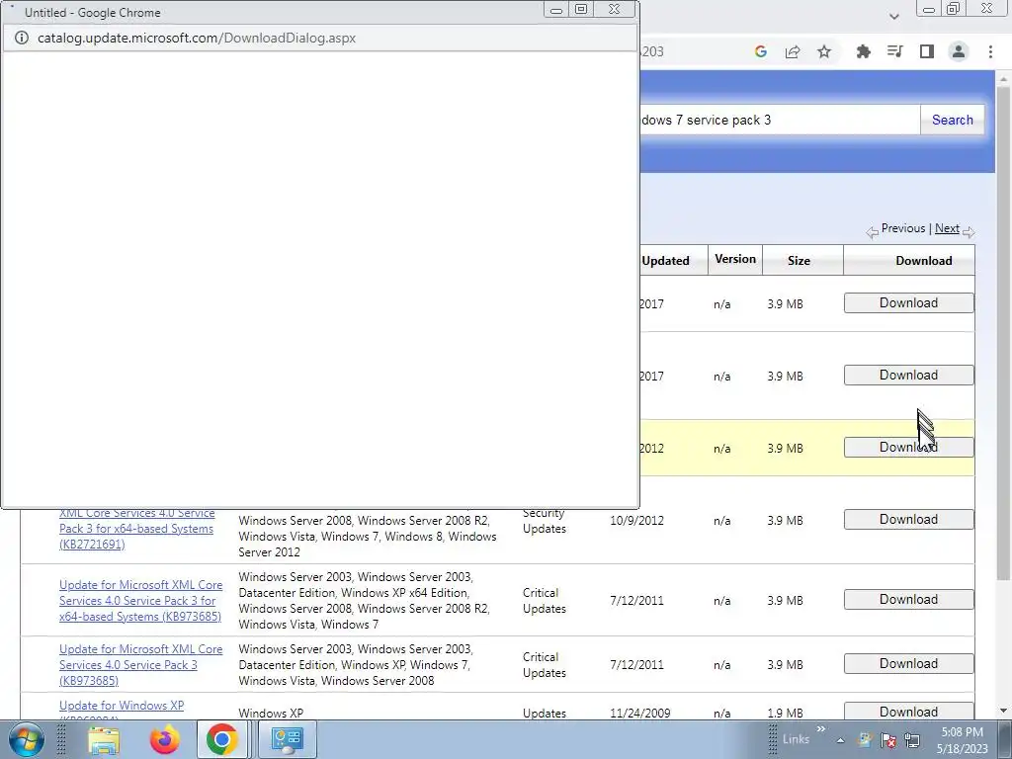Click the scrollbar down arrow

(x=1003, y=712)
